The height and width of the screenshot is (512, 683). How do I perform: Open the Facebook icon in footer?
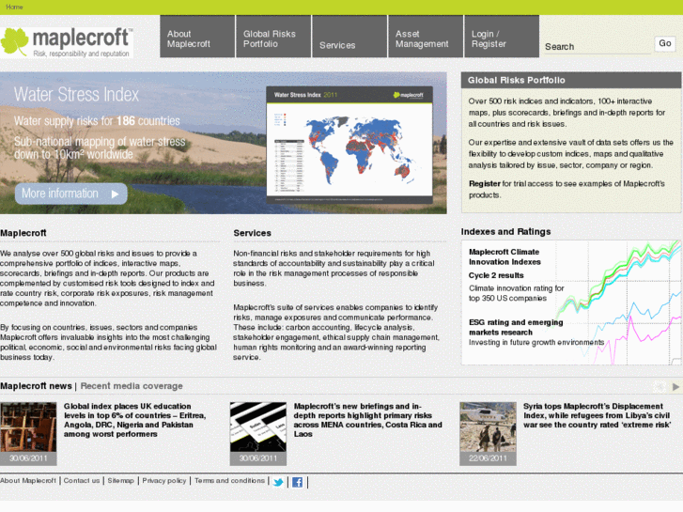(298, 482)
